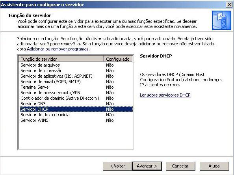Select the Servidor DNS entry
234x175 pixels.
(x=76, y=104)
